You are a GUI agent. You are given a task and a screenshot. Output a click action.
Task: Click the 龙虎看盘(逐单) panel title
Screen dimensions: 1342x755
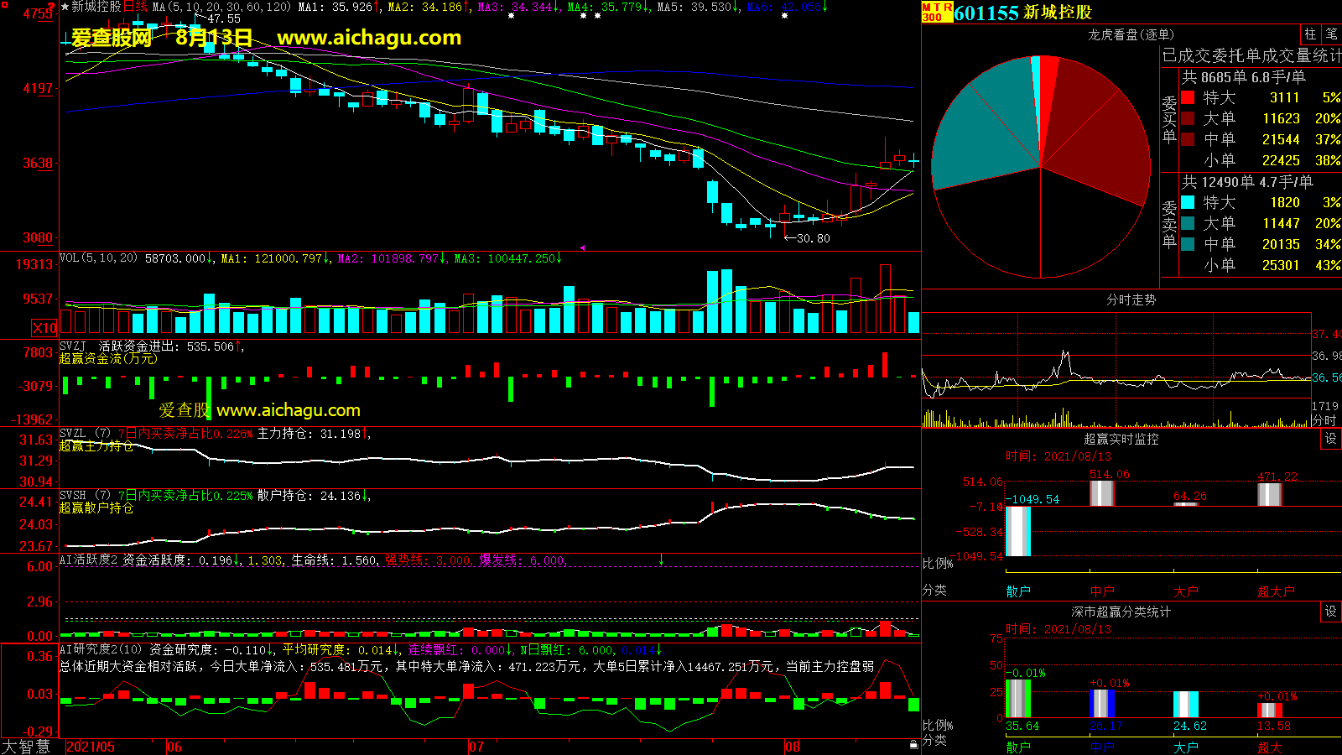[1131, 34]
